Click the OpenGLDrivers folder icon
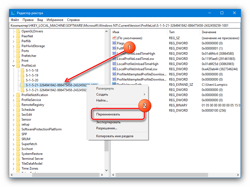250x187 pixels. [18, 31]
